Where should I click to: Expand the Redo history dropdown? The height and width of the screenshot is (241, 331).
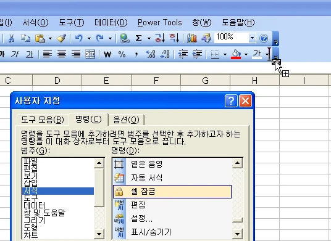coord(110,38)
